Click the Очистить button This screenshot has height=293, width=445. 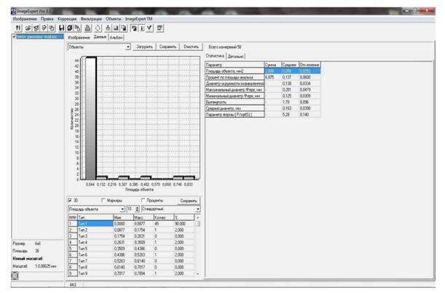click(191, 46)
